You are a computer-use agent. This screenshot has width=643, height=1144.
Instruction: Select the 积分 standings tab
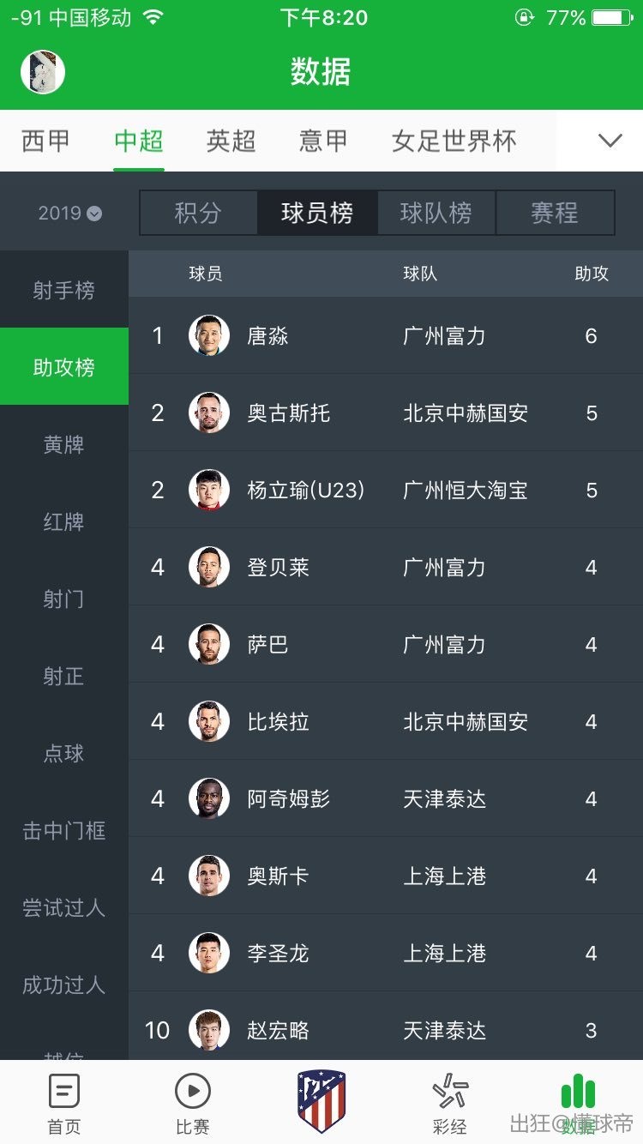pos(198,213)
